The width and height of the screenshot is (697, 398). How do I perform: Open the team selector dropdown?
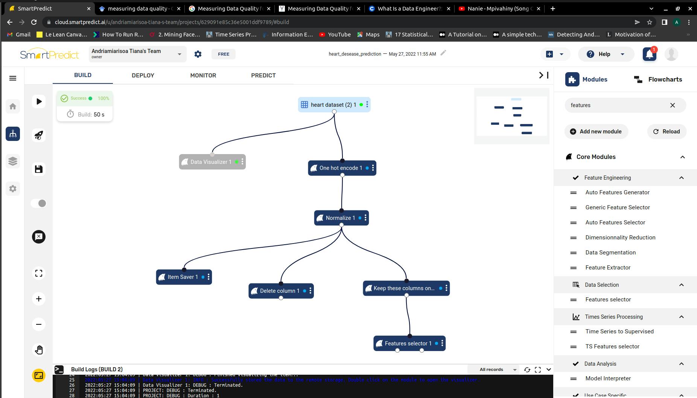coord(137,54)
